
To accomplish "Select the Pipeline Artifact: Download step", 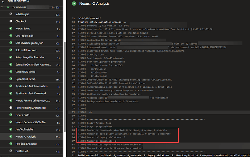I will [x=33, y=94].
